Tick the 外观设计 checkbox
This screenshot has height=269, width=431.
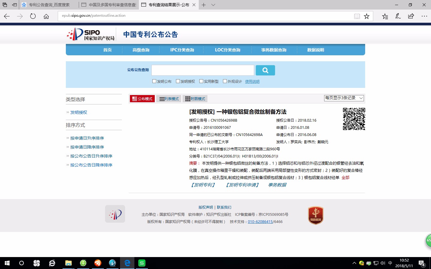[x=225, y=81]
